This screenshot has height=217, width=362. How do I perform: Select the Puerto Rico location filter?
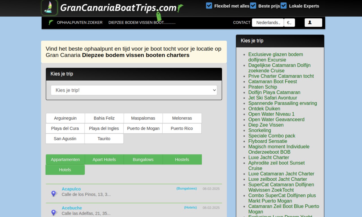click(x=182, y=128)
